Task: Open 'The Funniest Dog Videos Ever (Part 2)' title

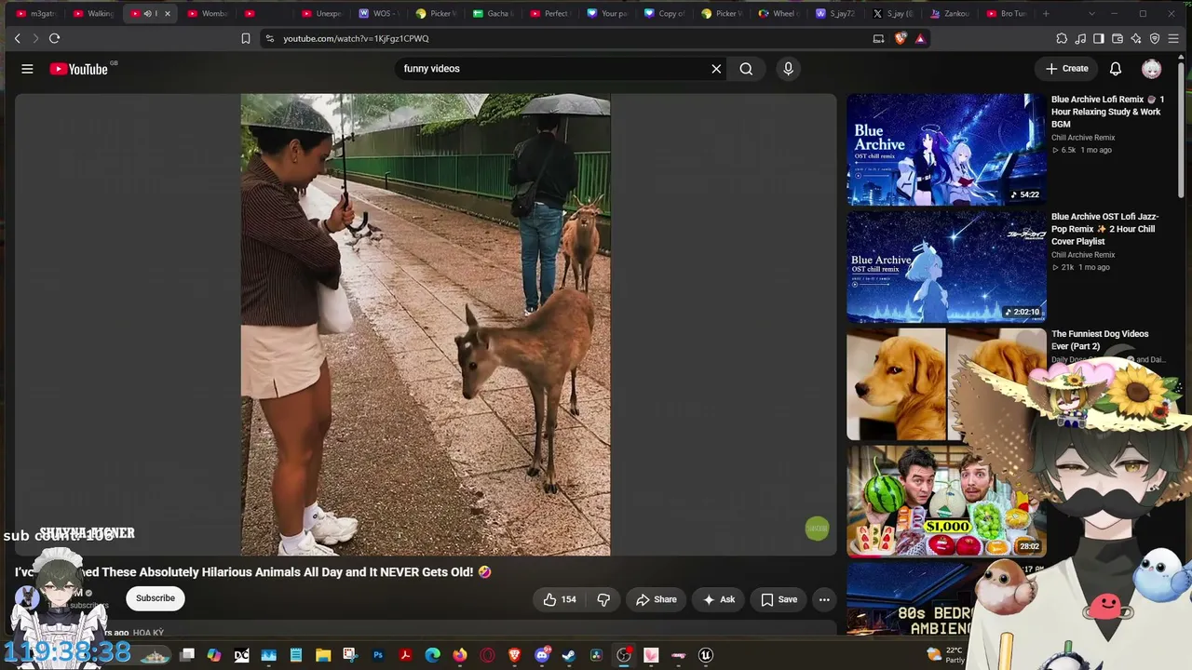Action: pos(1100,340)
